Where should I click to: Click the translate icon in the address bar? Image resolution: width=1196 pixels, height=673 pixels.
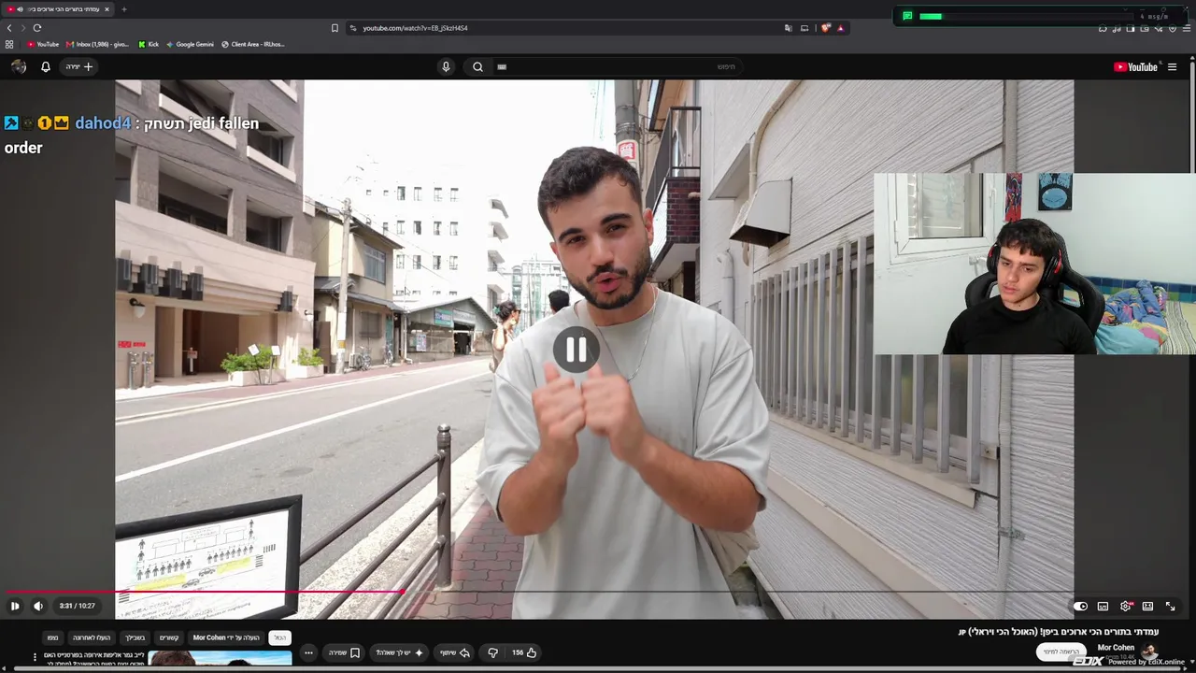789,28
